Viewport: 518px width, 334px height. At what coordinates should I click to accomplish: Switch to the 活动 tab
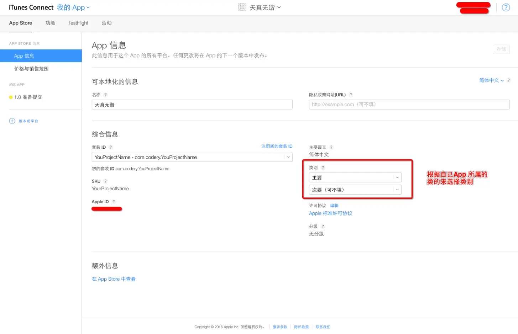click(106, 23)
